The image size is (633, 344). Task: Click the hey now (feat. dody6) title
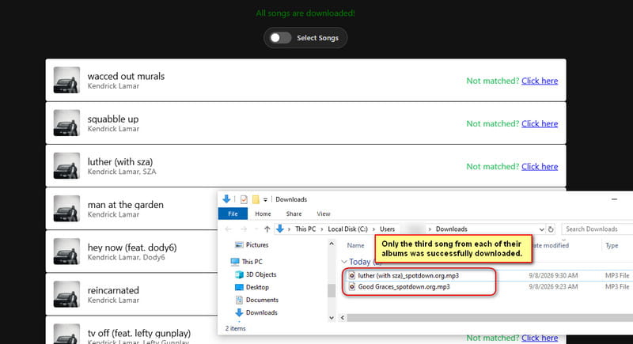point(132,248)
